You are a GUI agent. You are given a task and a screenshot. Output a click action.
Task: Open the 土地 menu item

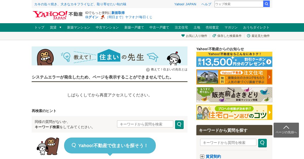197,28
